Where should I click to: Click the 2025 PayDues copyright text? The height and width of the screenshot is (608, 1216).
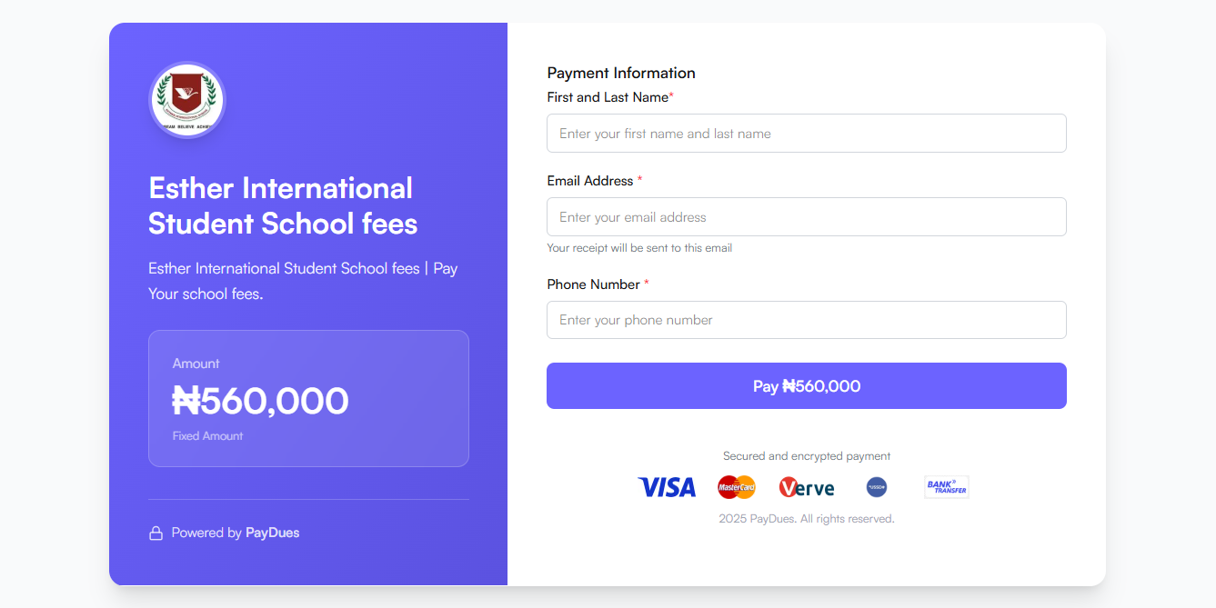806,519
